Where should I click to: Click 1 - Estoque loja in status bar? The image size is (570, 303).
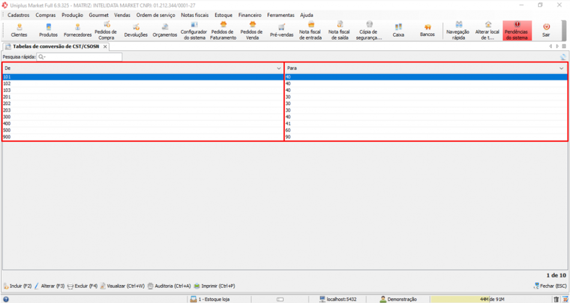tap(210, 299)
